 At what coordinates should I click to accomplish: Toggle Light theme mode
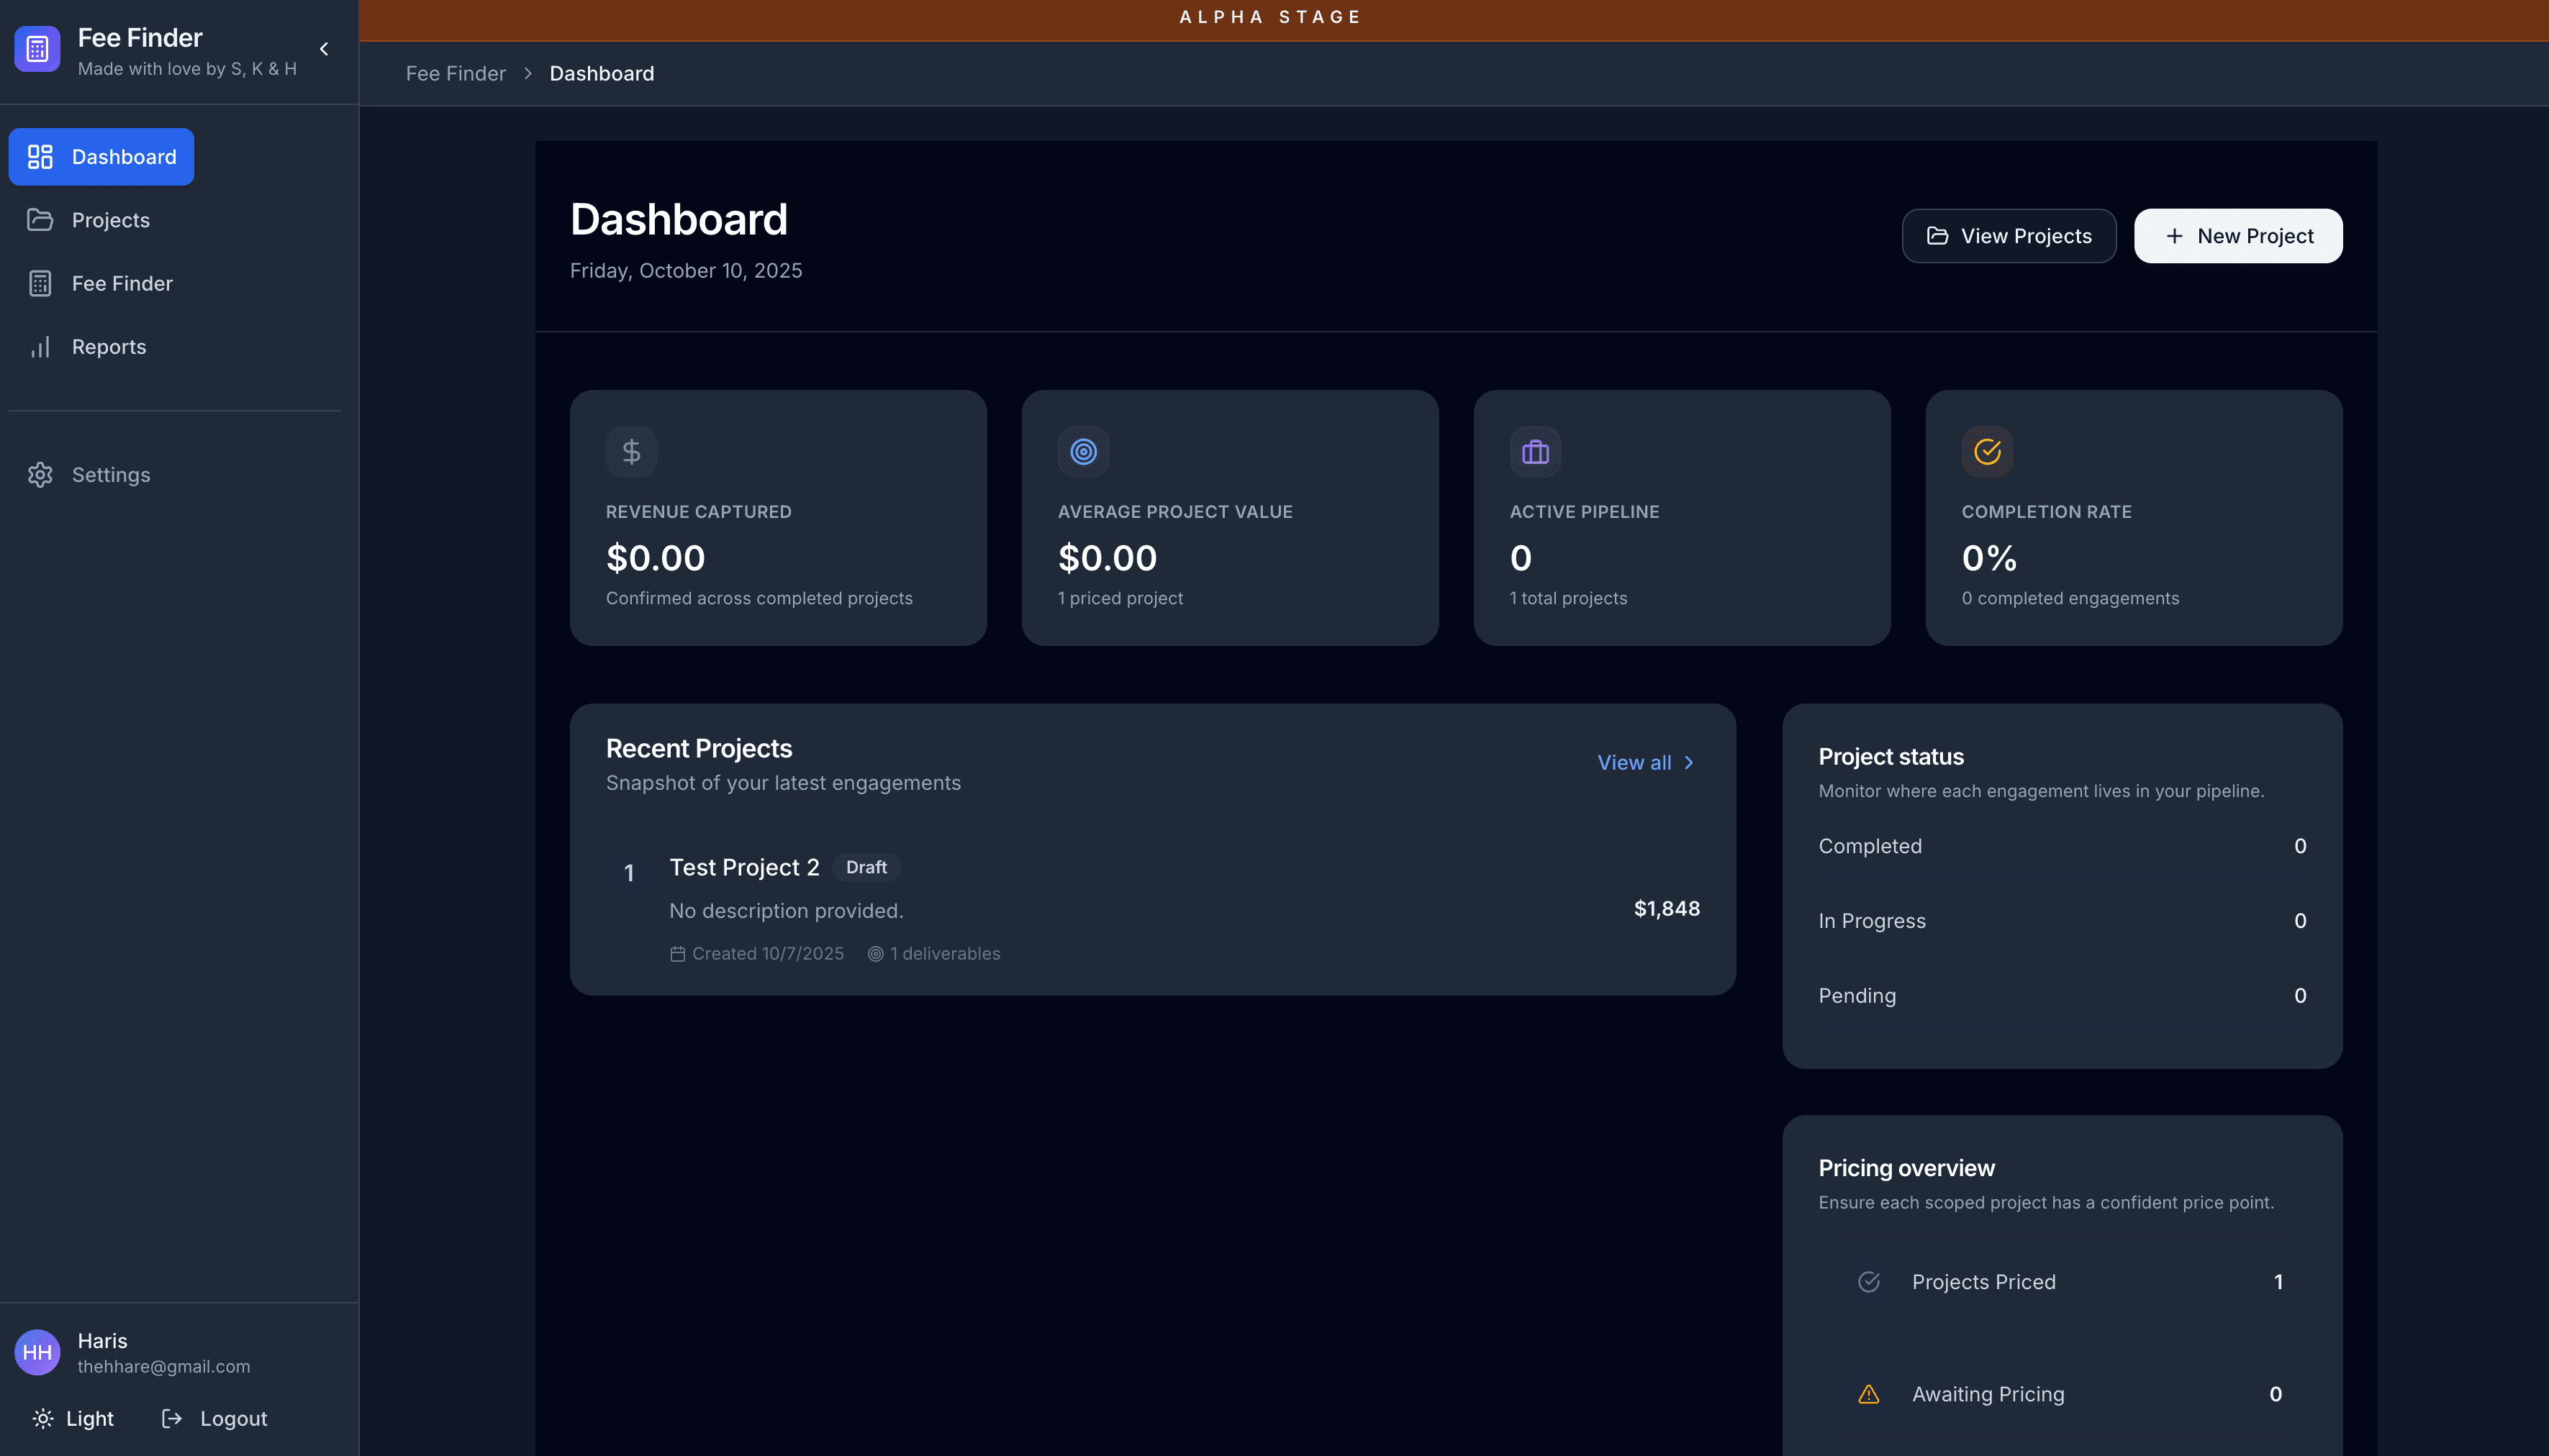pos(73,1418)
